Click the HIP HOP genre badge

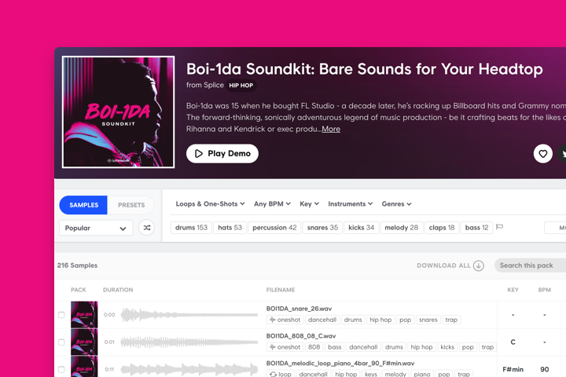pyautogui.click(x=241, y=86)
